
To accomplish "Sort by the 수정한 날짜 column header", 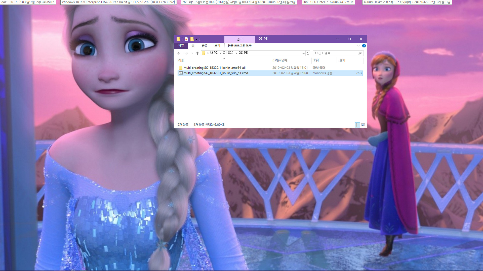I will point(279,60).
